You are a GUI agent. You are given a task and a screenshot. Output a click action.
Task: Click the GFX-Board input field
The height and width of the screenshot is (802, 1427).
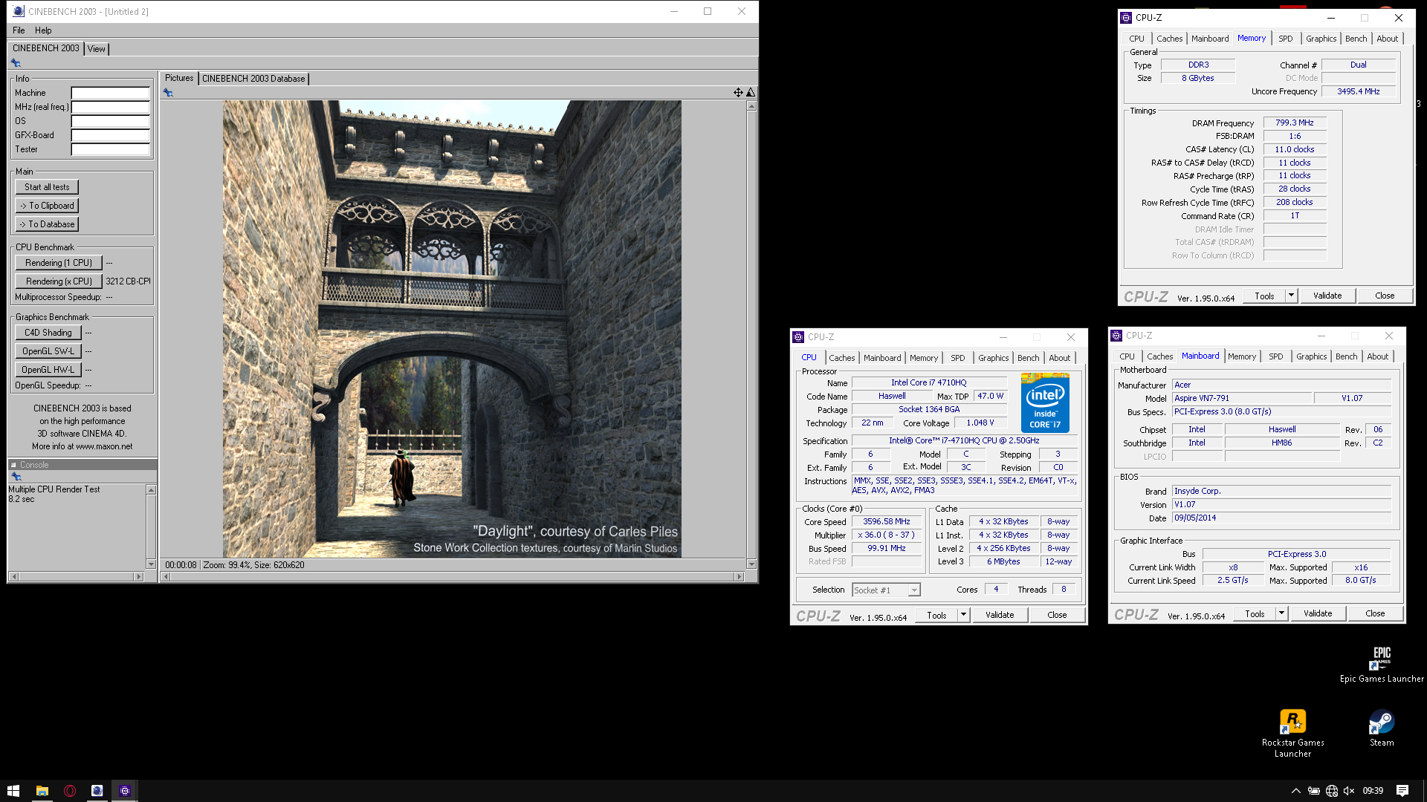(110, 136)
